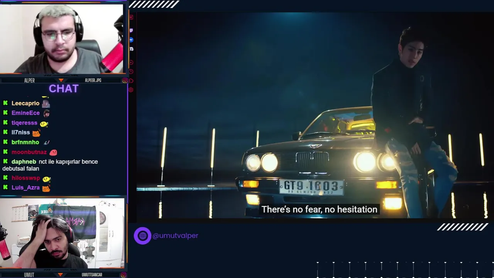Image resolution: width=494 pixels, height=278 pixels.
Task: Click the CHAT panel heading
Action: (64, 89)
